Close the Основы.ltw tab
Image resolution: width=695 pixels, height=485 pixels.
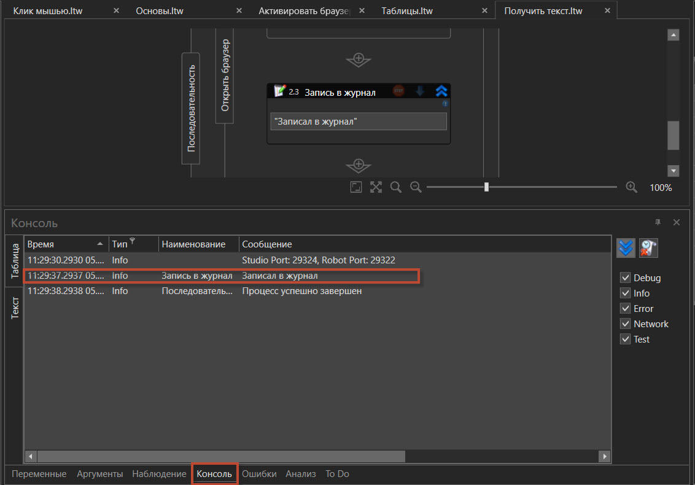(239, 10)
